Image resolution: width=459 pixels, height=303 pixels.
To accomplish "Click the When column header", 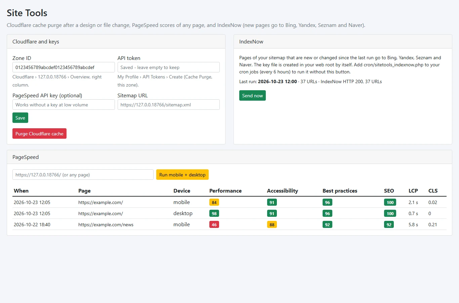I will coord(21,191).
